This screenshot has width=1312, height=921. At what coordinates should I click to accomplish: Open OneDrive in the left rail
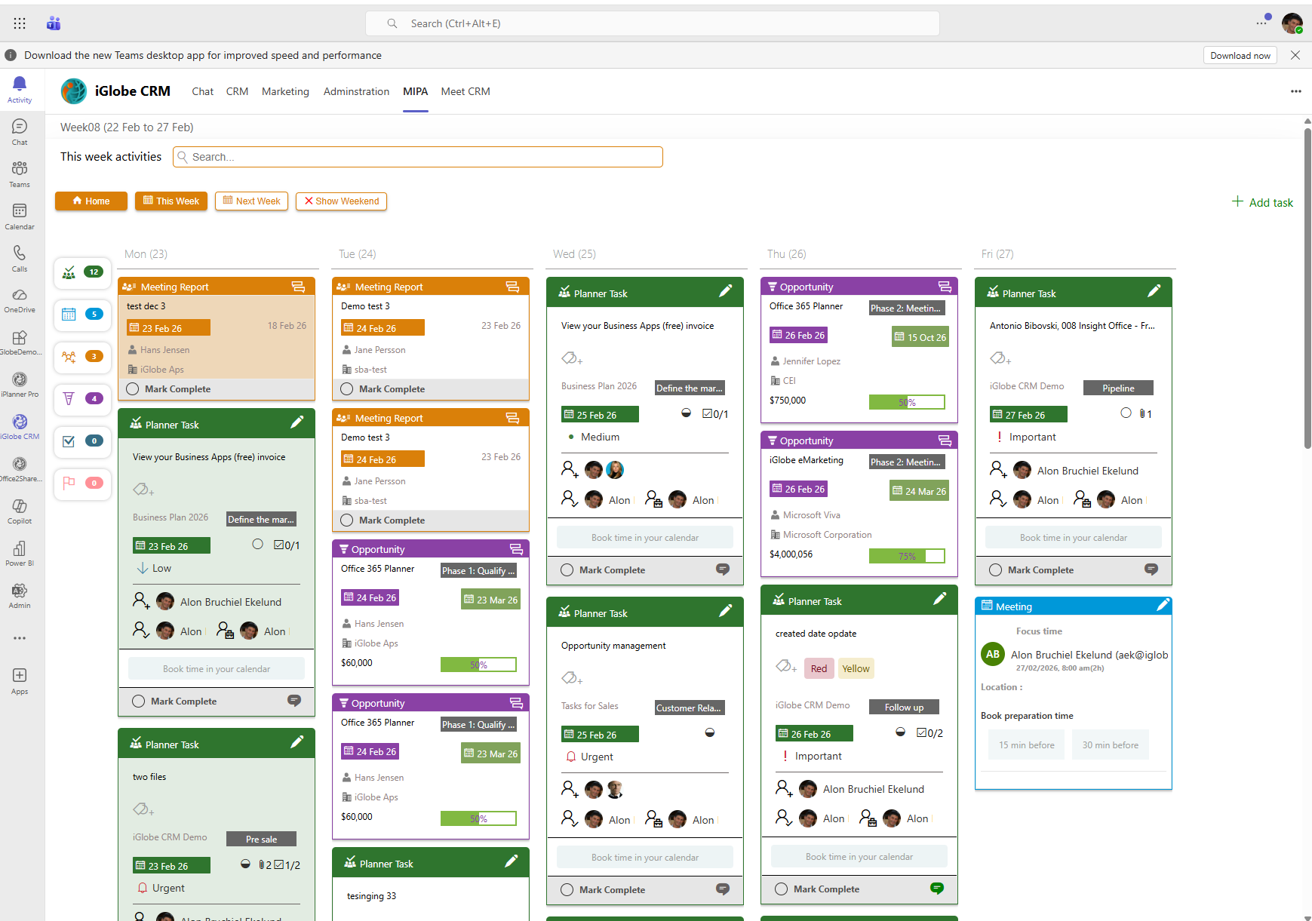point(20,299)
